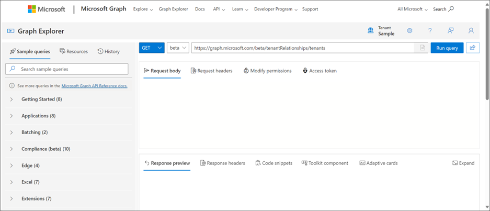The image size is (490, 211).
Task: Expand Excel (7) category
Action: 69,182
